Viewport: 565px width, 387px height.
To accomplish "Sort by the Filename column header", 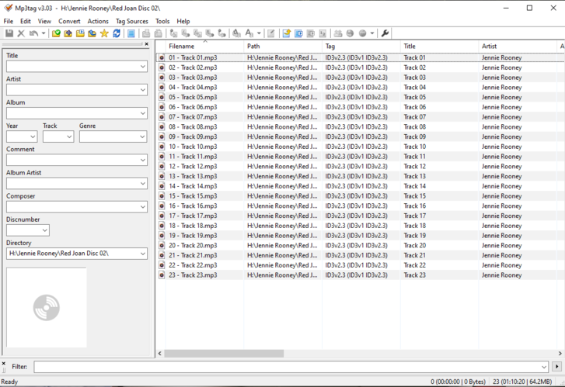I will [204, 46].
